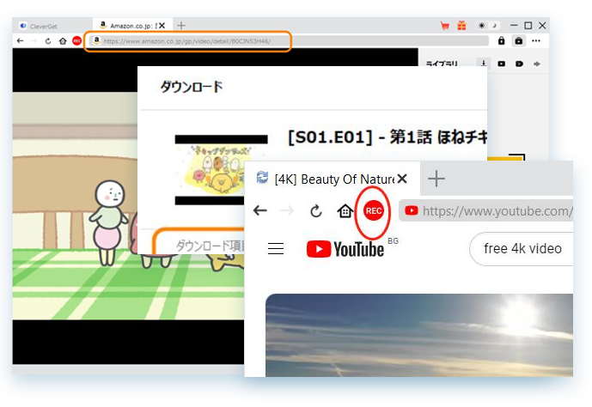Go forward in YouTube window
The image size is (592, 407).
coord(287,210)
